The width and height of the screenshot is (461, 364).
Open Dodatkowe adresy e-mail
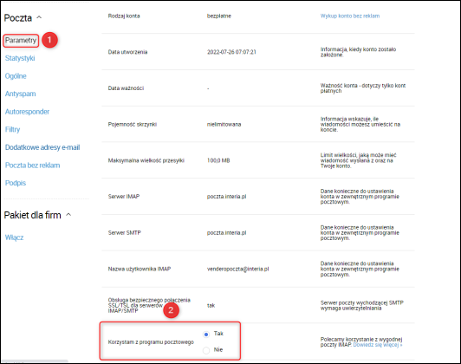pyautogui.click(x=42, y=147)
